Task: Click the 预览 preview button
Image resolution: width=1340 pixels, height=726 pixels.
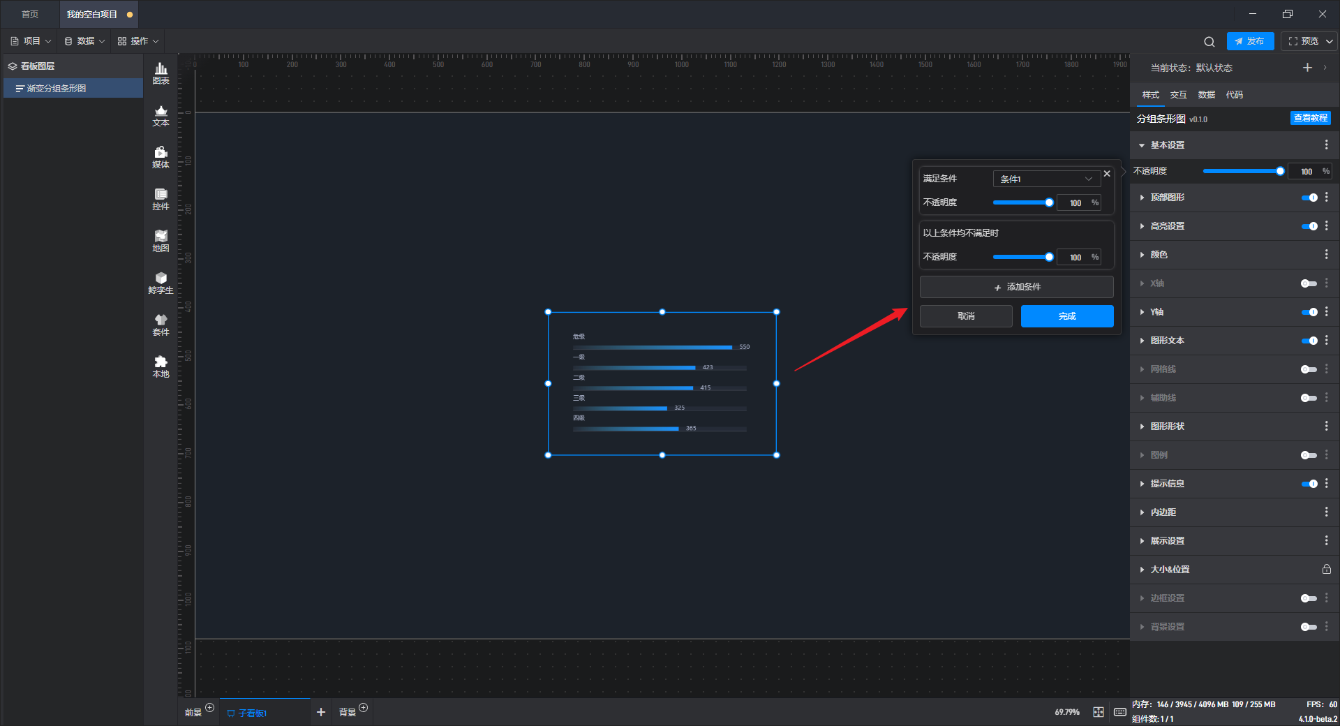Action: pos(1303,41)
